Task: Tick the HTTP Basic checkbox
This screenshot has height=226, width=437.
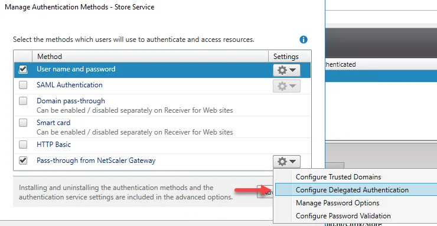Action: click(23, 145)
